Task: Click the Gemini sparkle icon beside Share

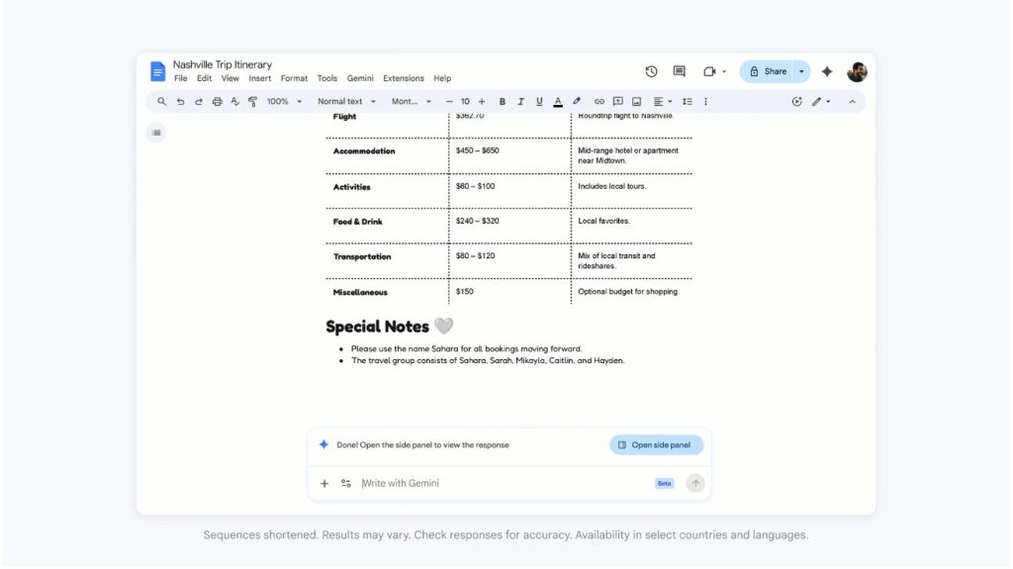Action: 827,71
